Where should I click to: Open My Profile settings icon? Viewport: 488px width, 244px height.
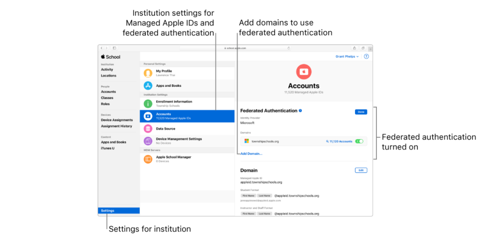(149, 72)
